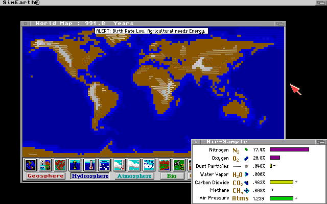Select the continental drift map icon

click(60, 165)
